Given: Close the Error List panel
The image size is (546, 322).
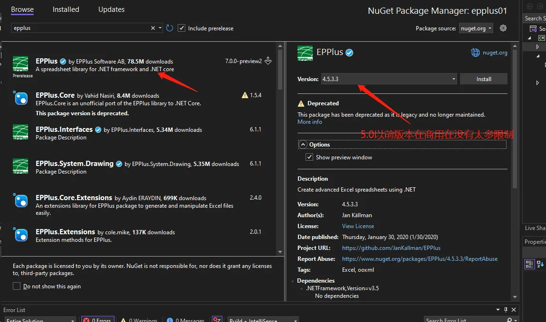Looking at the screenshot, I should coord(514,310).
